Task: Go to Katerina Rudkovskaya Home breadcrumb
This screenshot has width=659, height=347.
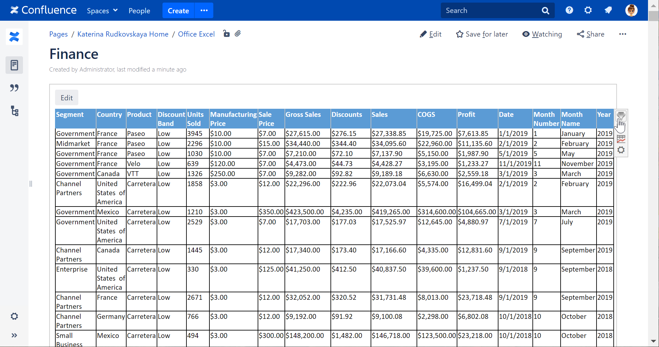Action: [123, 34]
